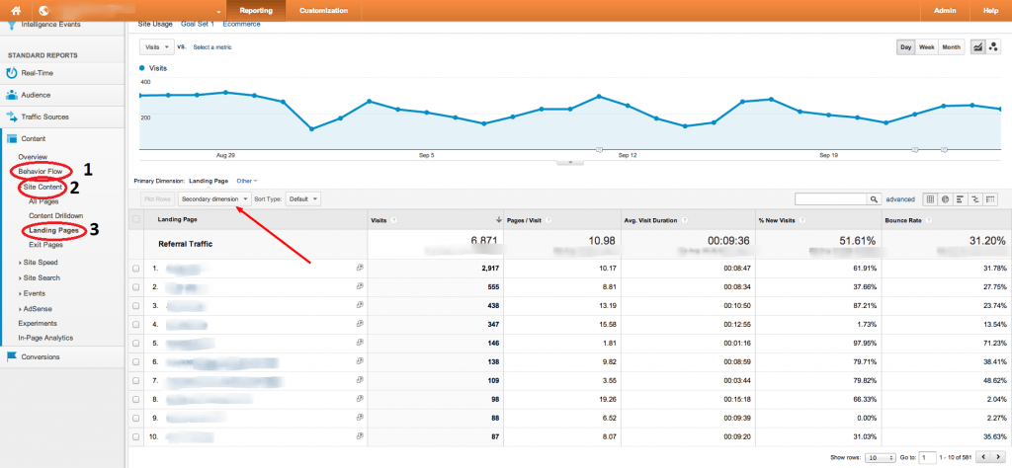The width and height of the screenshot is (1012, 468).
Task: Click the Home icon in top bar
Action: (x=16, y=10)
